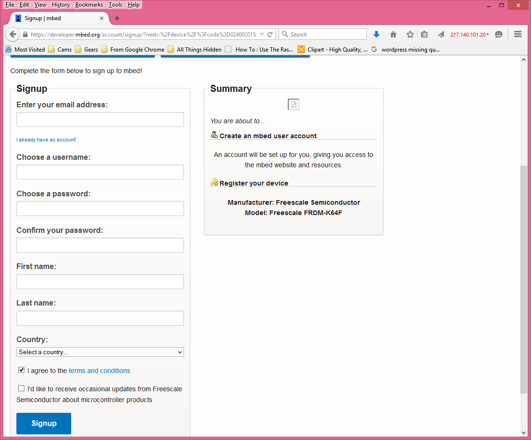
Task: Click the vertical scrollbar thumb
Action: 524,280
